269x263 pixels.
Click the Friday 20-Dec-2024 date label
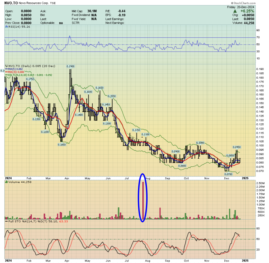coord(240,7)
